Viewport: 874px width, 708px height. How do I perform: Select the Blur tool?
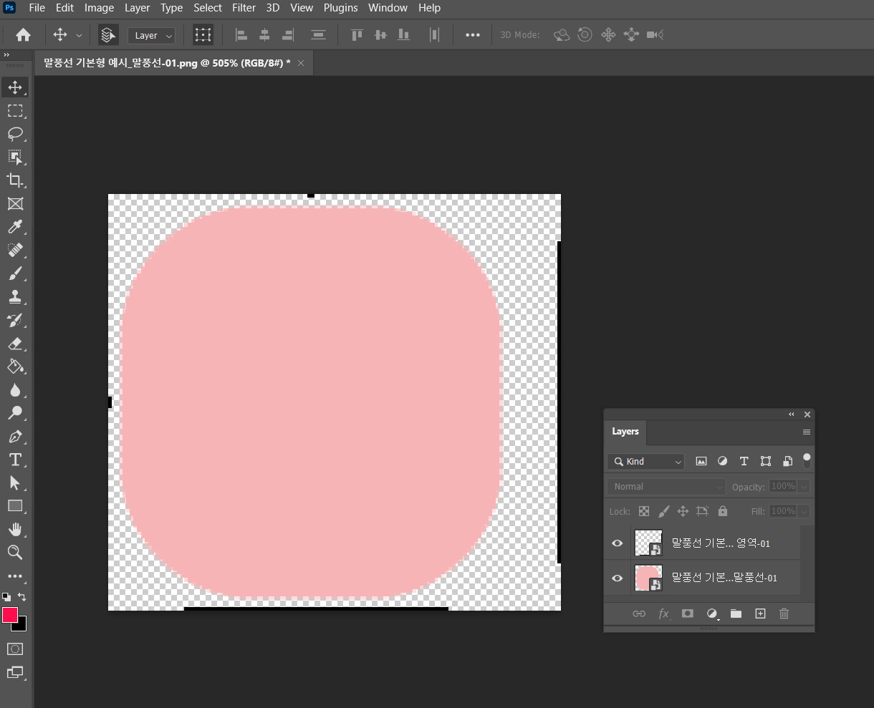coord(15,390)
